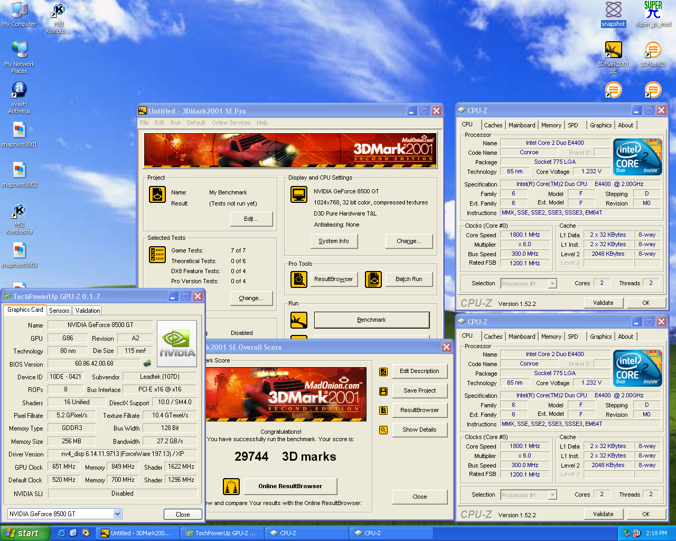Click Change... button under Display and CPU Settings
This screenshot has width=676, height=541.
pyautogui.click(x=409, y=241)
